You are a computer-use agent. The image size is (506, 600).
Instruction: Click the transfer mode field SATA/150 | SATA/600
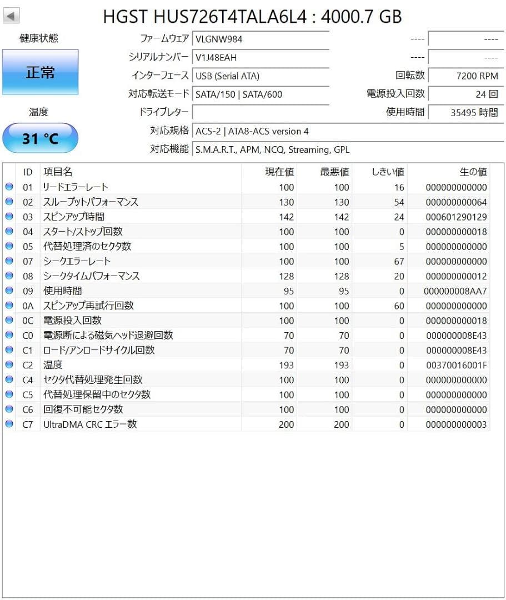coord(261,94)
